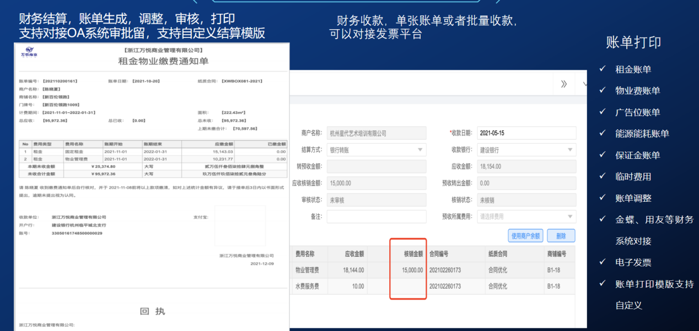The width and height of the screenshot is (699, 331).
Task: Click the ¥25,374.80 本期未收金额 value
Action: (105, 165)
